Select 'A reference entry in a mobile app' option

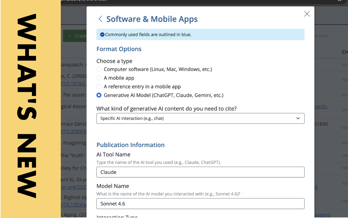[x=99, y=86]
